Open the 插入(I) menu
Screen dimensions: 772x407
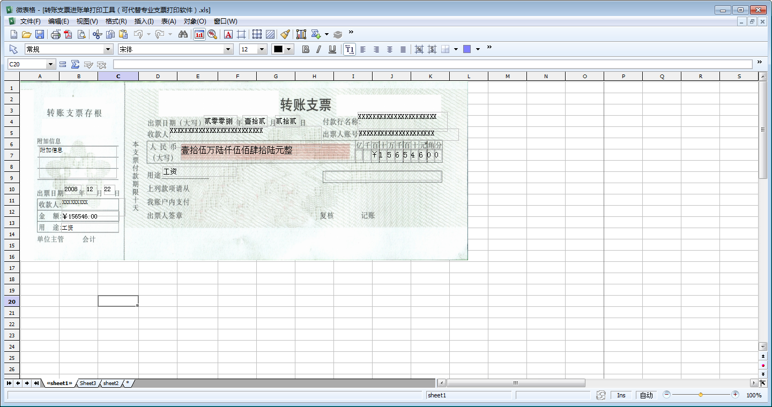tap(144, 21)
